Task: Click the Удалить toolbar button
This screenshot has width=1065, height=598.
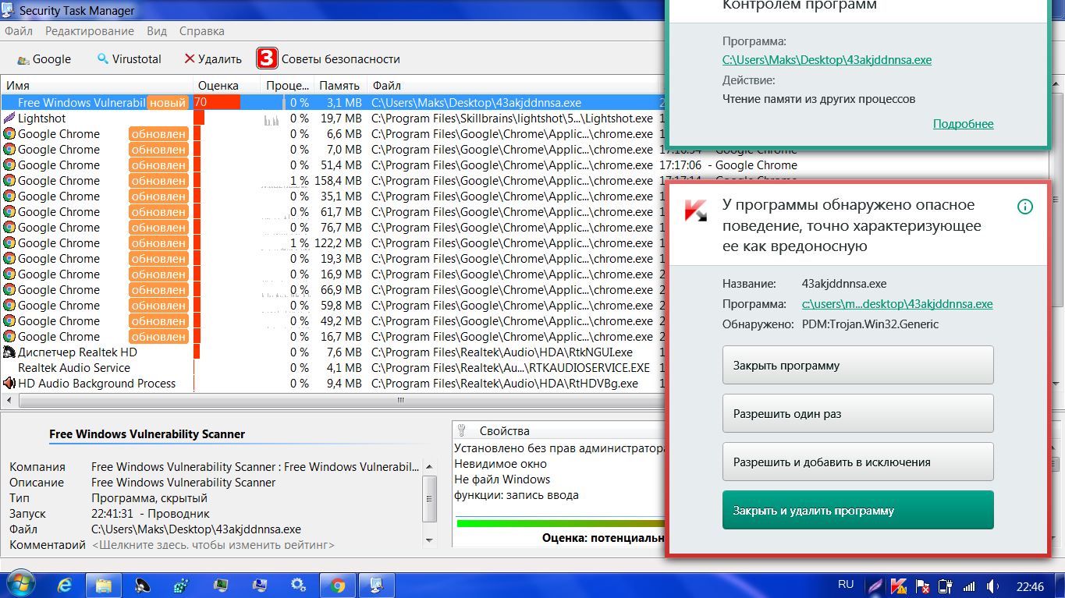Action: tap(213, 58)
